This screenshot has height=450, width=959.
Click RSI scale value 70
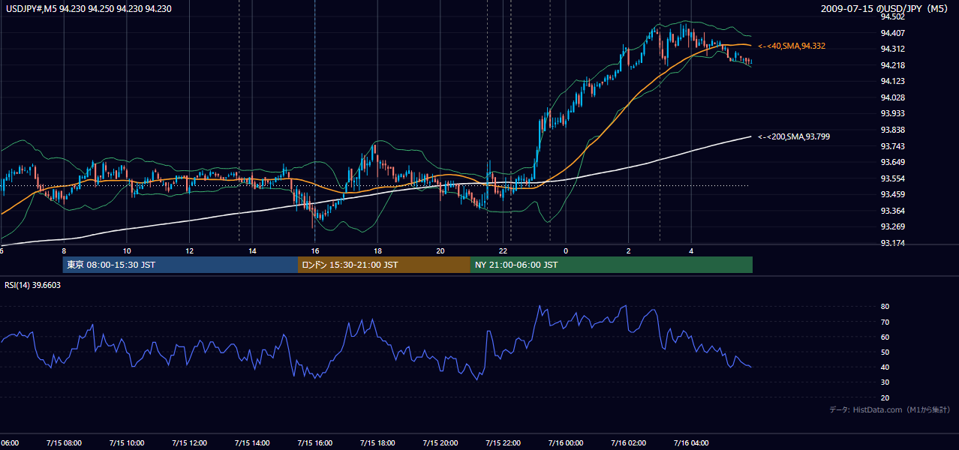[885, 322]
